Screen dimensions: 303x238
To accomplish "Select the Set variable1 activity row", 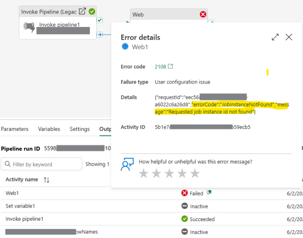I will [x=151, y=206].
